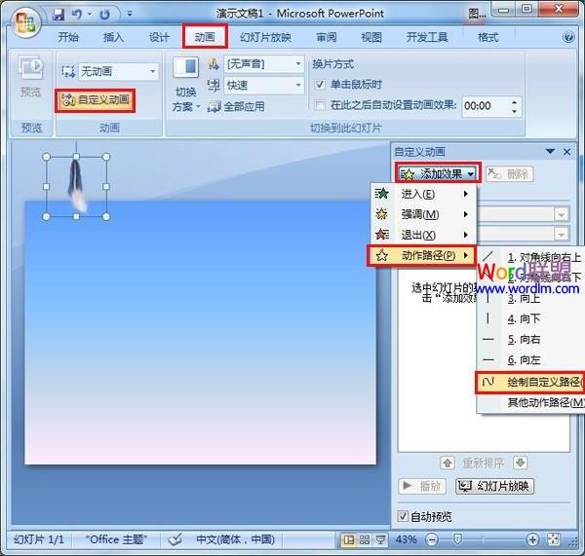
Task: Toggle the 自动预览 checkbox
Action: pyautogui.click(x=404, y=516)
